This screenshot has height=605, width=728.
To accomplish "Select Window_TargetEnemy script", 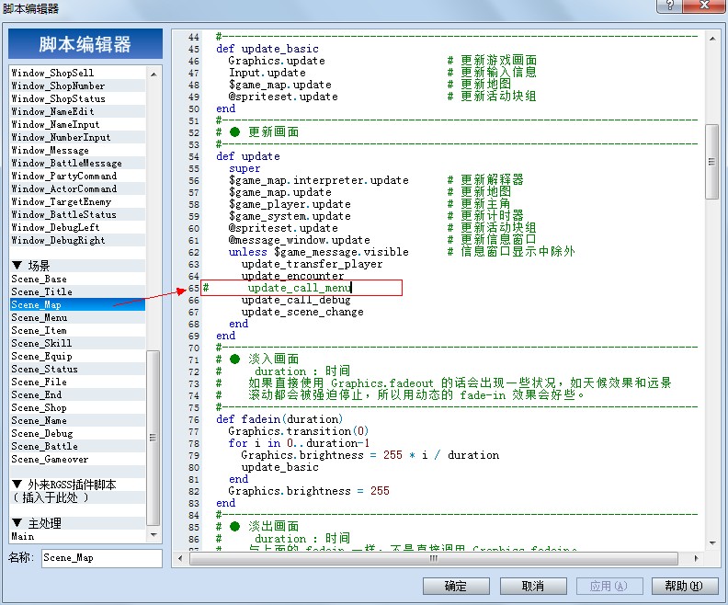I will (x=77, y=202).
